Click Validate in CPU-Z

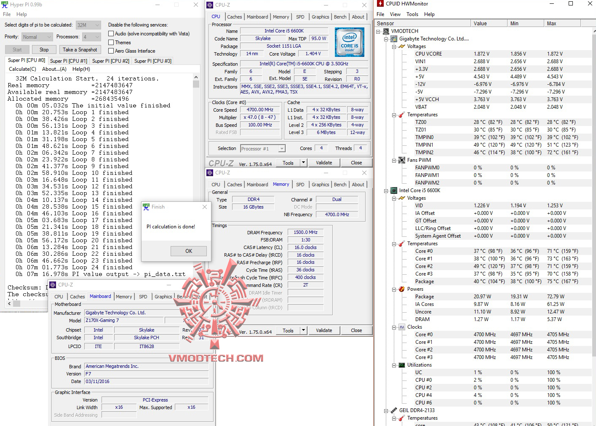tap(324, 162)
